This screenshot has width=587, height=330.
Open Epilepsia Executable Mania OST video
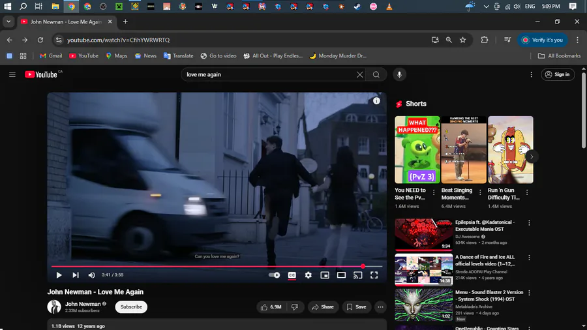[424, 235]
